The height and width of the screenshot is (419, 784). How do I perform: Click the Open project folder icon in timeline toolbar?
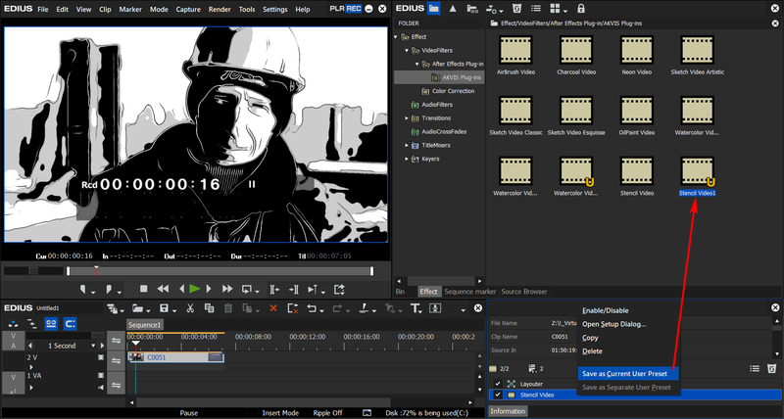[137, 308]
